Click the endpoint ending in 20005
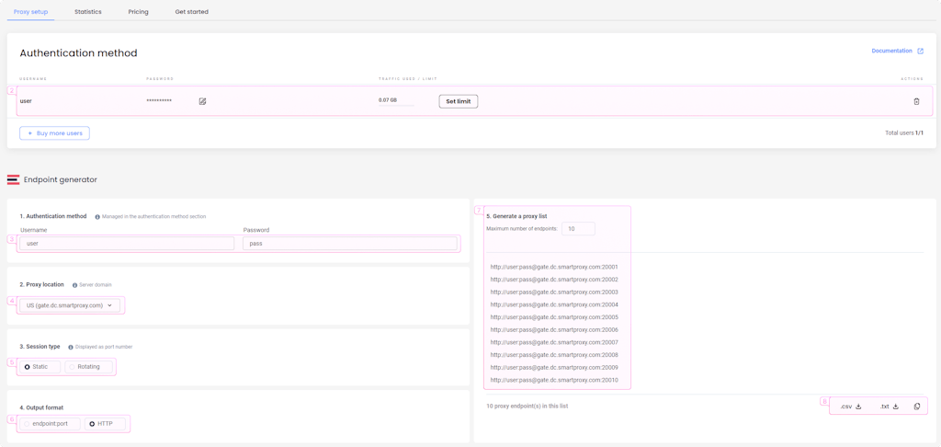This screenshot has width=941, height=447. point(554,317)
